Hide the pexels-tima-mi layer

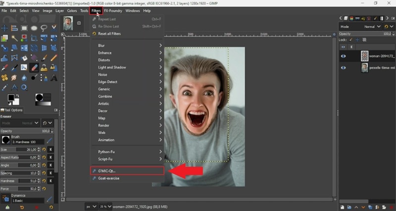[343, 68]
